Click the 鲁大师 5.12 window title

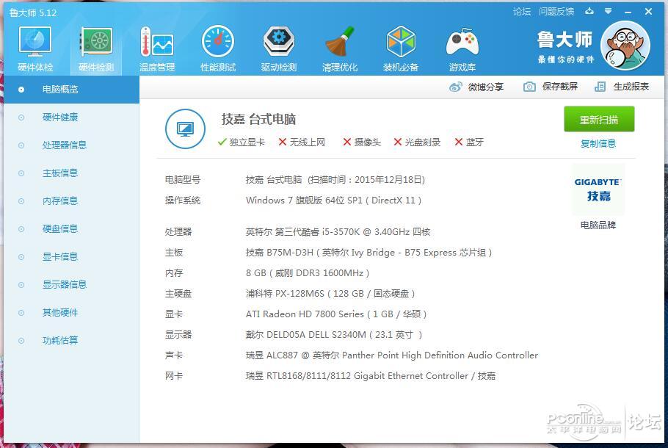(33, 12)
